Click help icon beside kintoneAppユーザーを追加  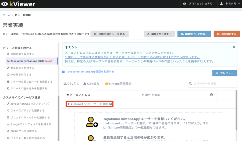pos(111,104)
